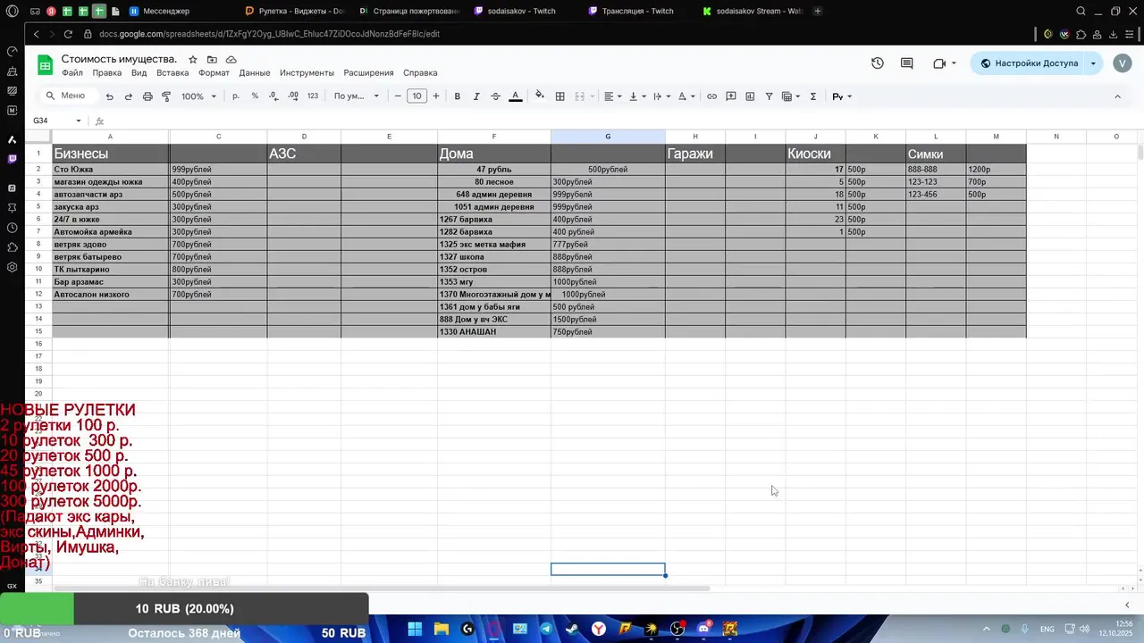Toggle Bold formatting

tap(457, 96)
